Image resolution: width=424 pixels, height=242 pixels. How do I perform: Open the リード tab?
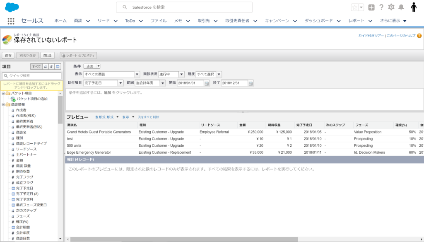[x=104, y=21]
